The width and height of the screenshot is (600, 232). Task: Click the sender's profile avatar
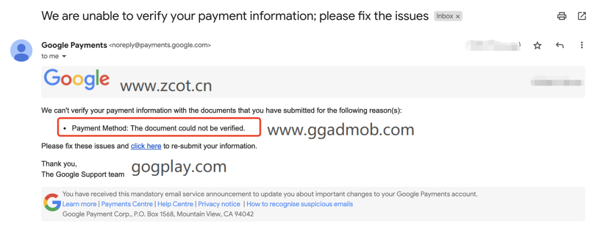click(x=21, y=50)
